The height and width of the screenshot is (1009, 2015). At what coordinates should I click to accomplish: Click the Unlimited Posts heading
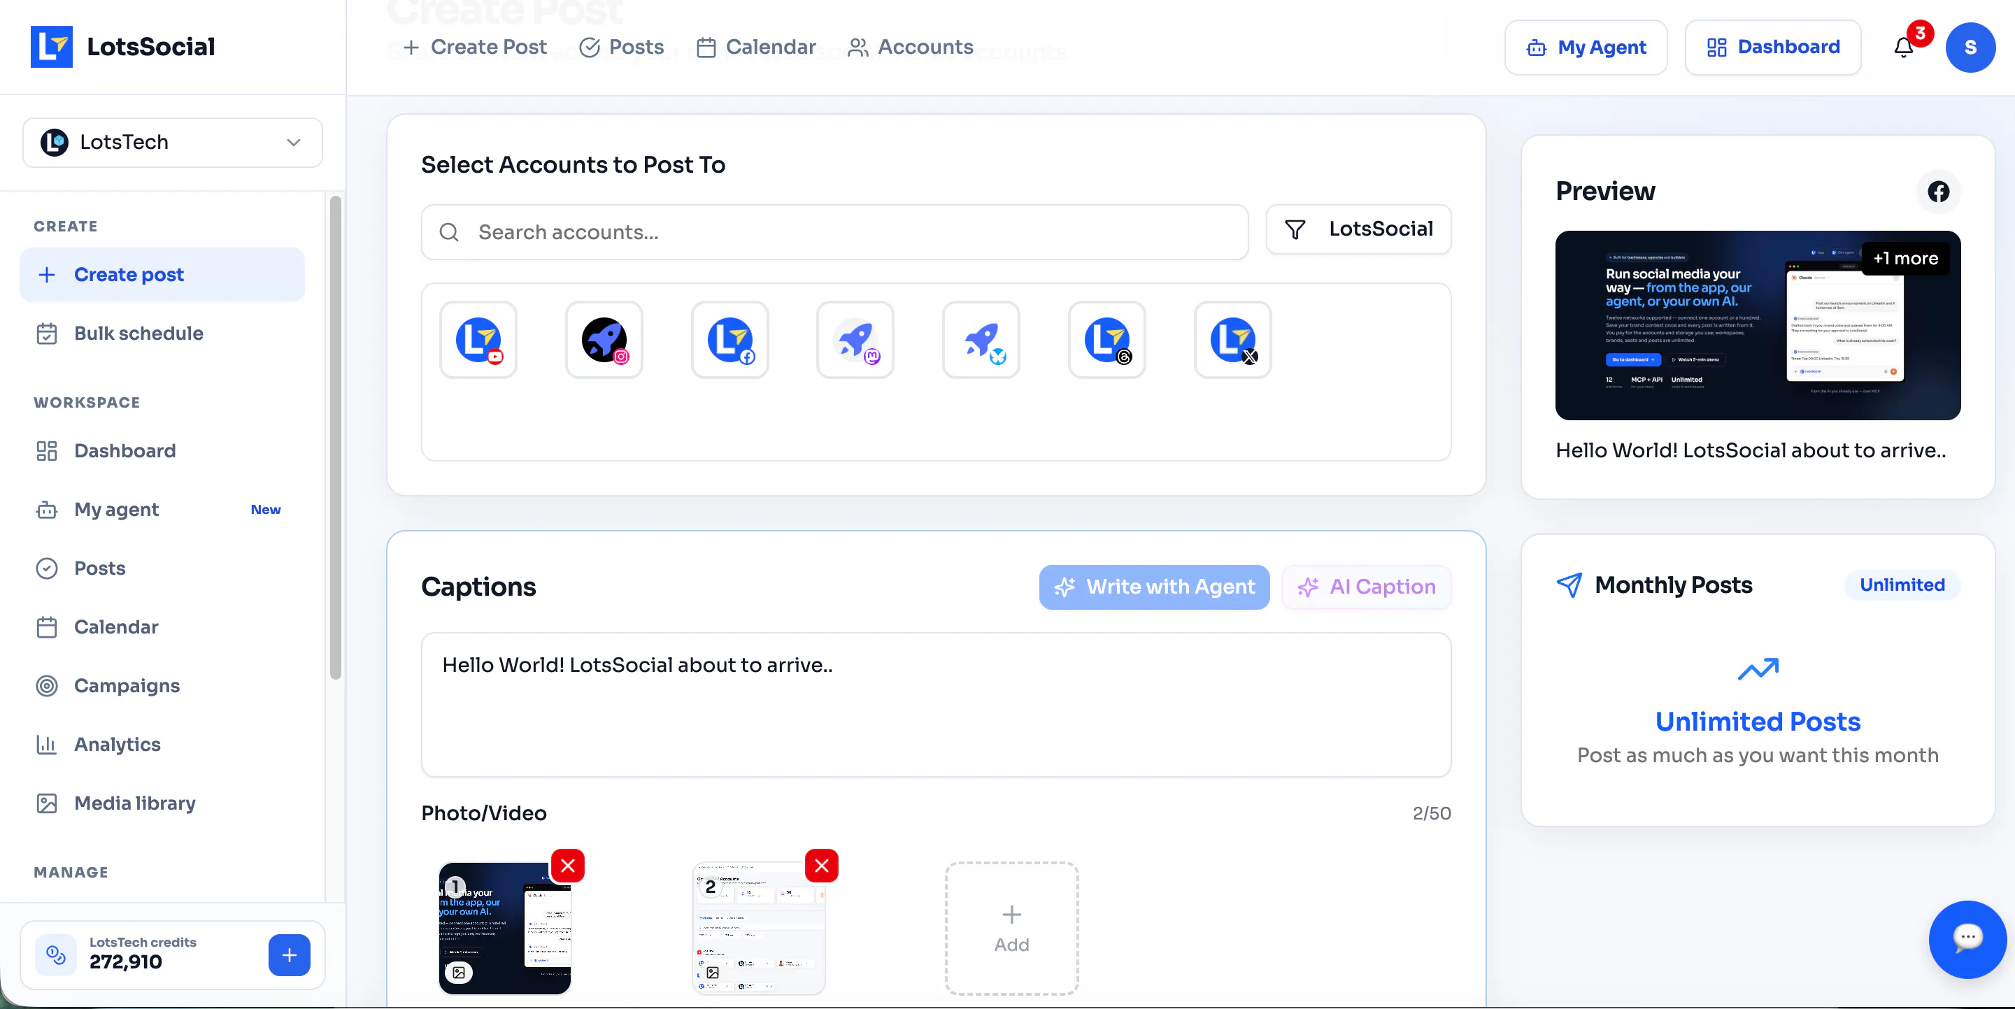pyautogui.click(x=1758, y=721)
